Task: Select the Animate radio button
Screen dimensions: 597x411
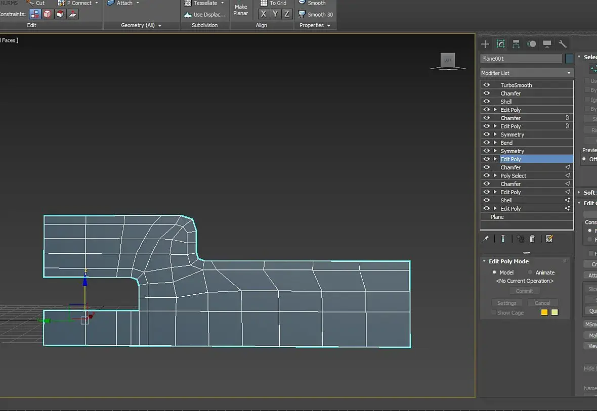Action: tap(530, 272)
